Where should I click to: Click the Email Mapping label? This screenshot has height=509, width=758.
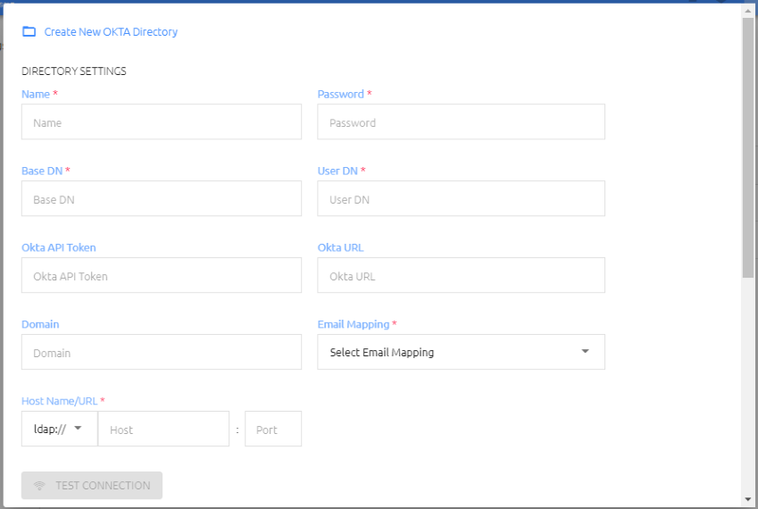tap(354, 324)
